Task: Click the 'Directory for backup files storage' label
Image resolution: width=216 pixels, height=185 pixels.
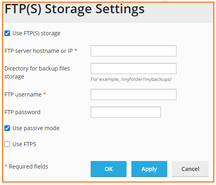Action: pos(37,72)
